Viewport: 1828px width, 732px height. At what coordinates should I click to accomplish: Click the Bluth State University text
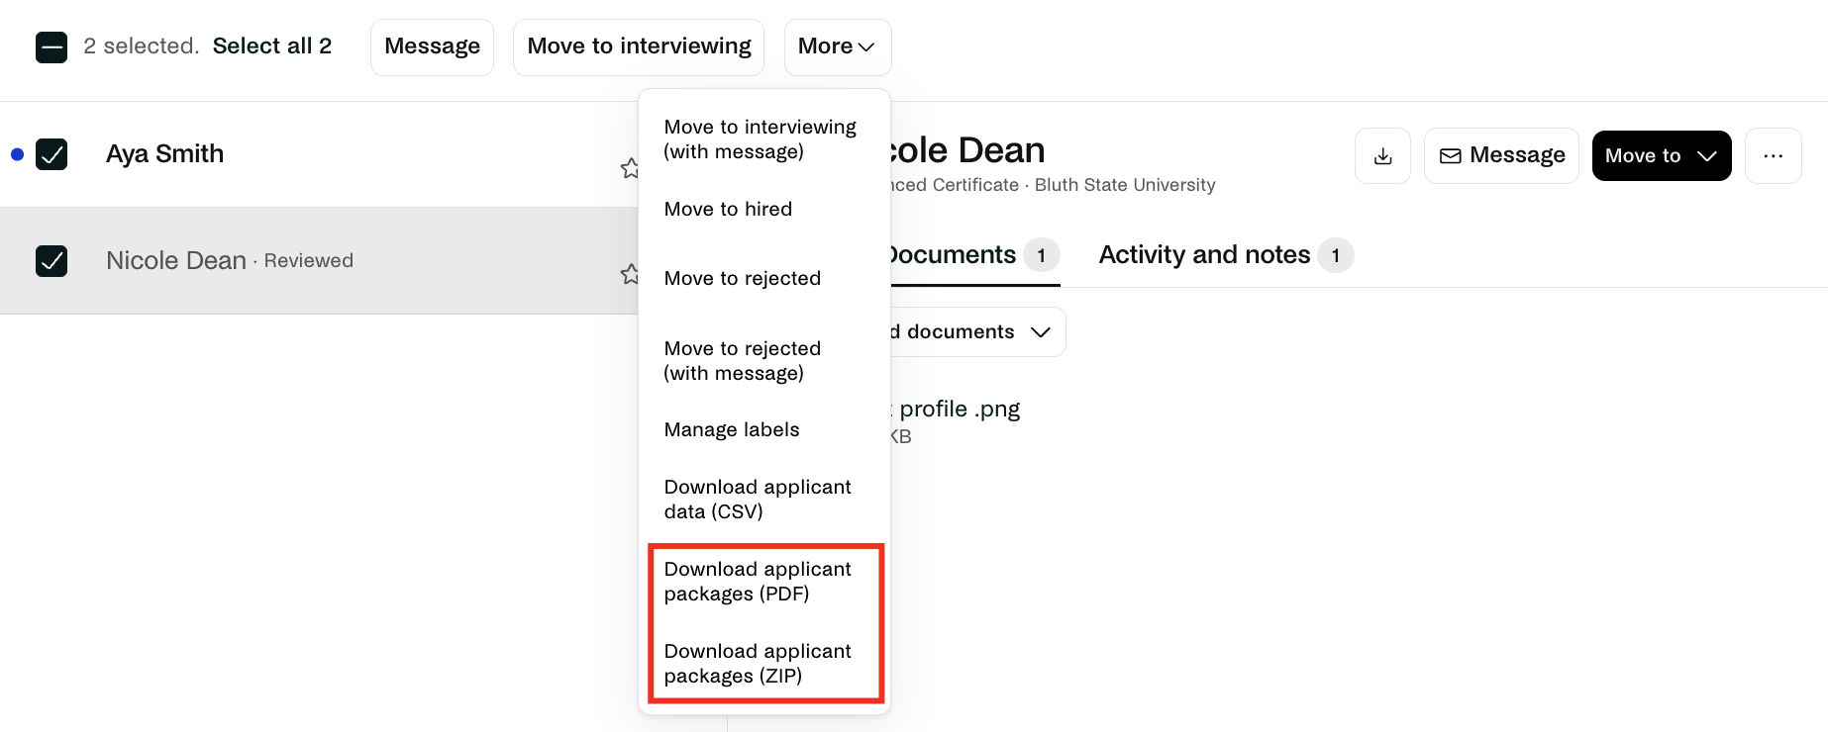tap(1125, 185)
